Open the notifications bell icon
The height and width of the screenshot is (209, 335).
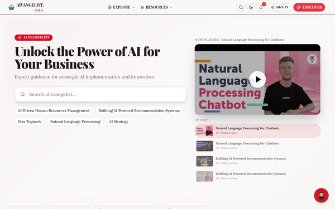click(x=261, y=7)
